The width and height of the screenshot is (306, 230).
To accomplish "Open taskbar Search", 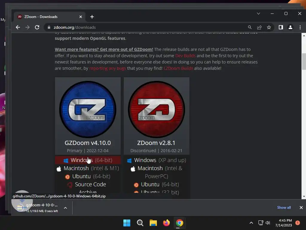I will 140,223.
